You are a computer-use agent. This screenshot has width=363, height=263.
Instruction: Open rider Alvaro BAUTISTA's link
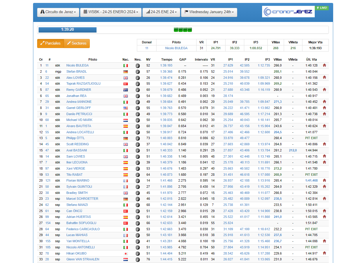(79, 126)
